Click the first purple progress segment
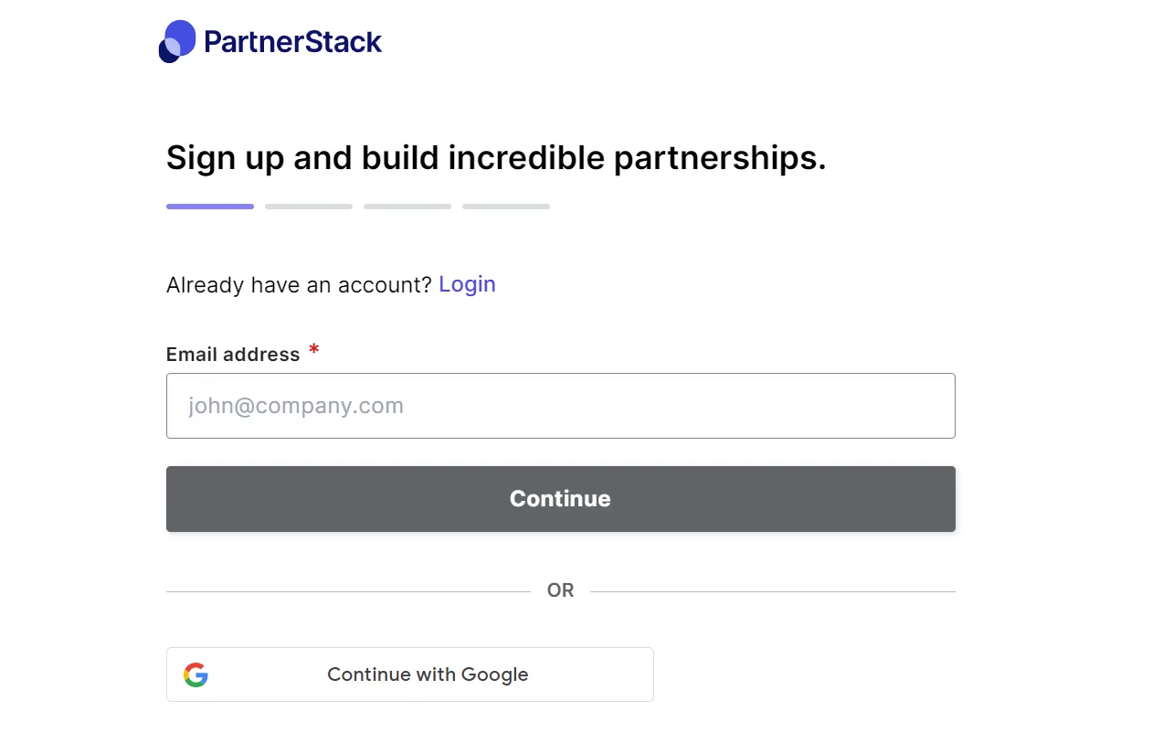 209,206
